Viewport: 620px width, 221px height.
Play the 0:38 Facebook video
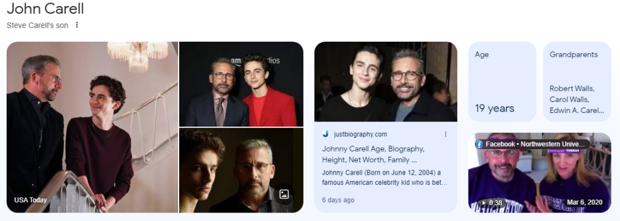(491, 203)
